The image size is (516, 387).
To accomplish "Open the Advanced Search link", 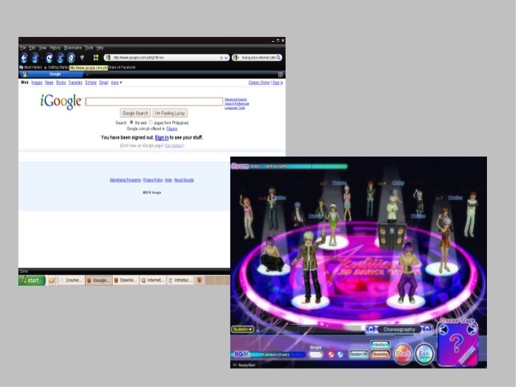I will 235,99.
